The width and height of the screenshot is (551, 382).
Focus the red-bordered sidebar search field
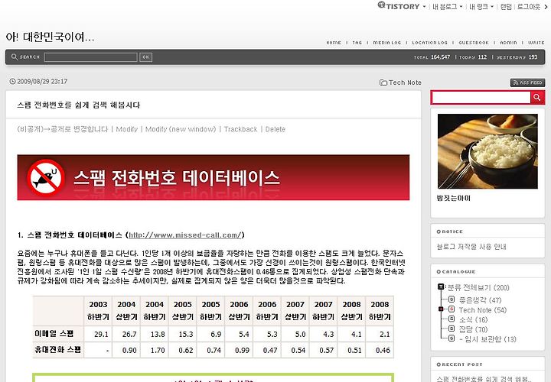tap(481, 98)
